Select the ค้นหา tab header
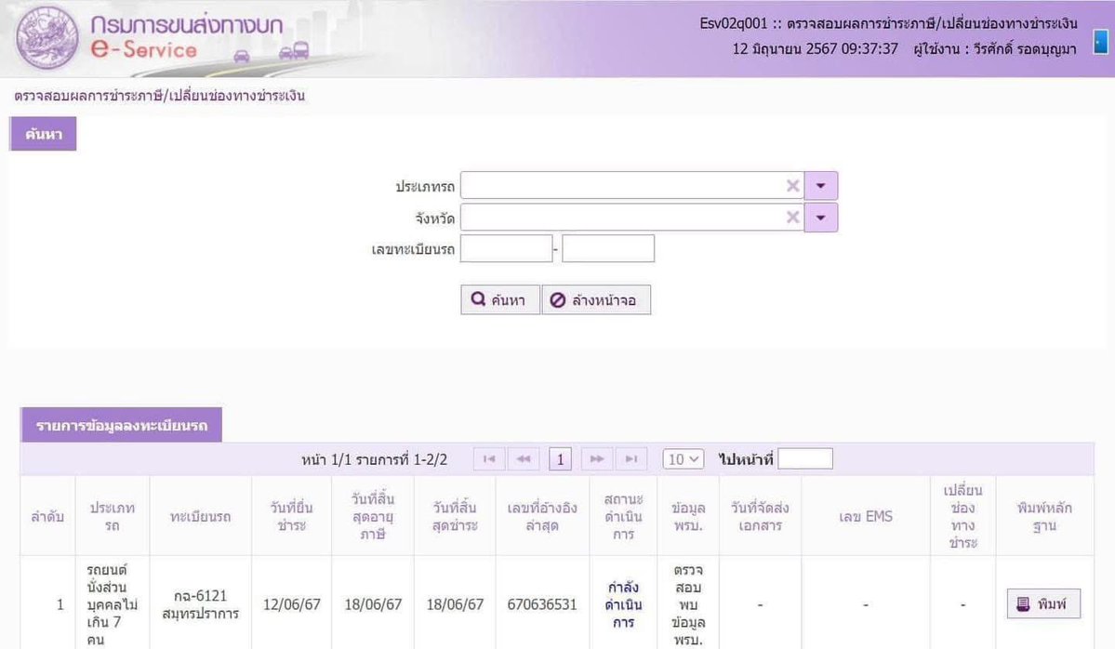 pyautogui.click(x=44, y=134)
